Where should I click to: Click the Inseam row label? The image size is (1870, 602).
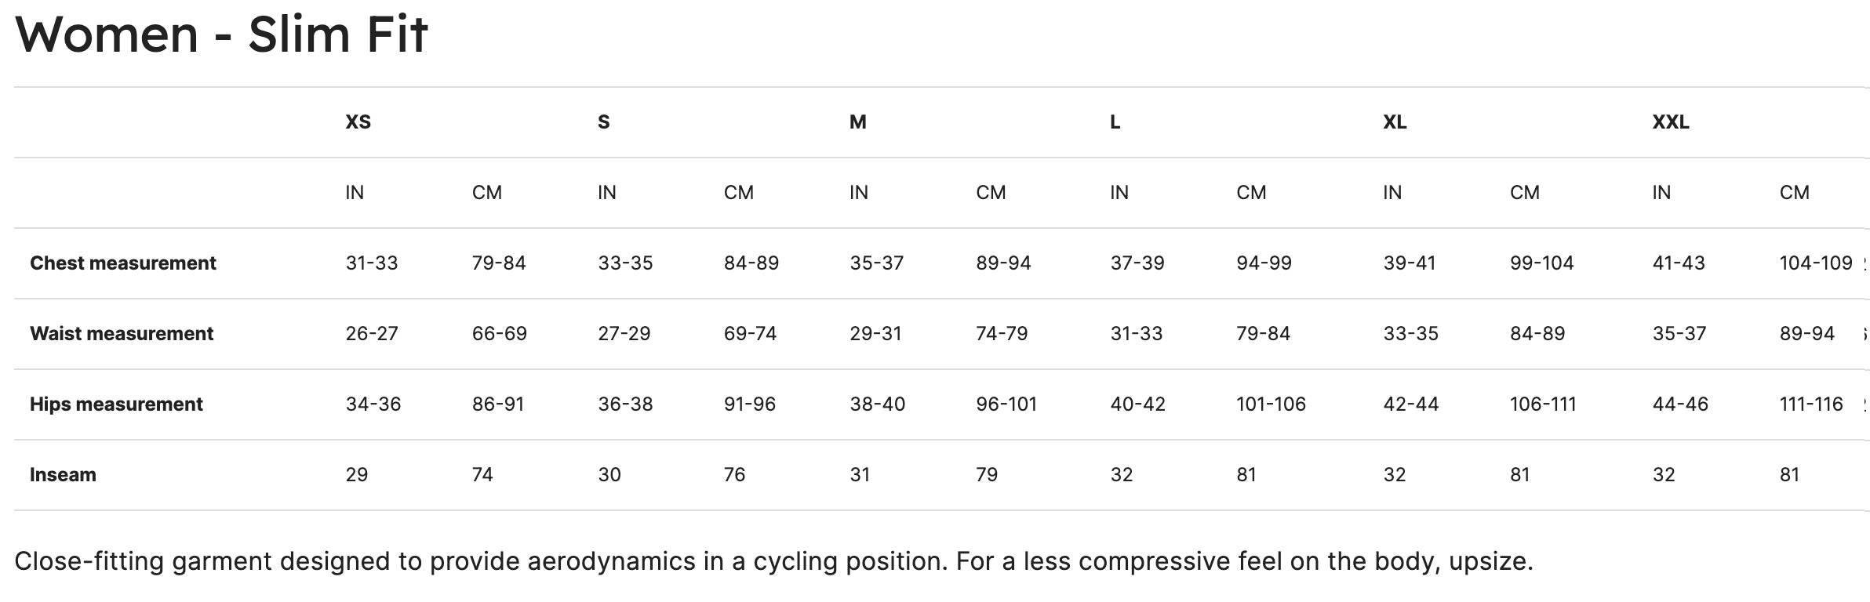pyautogui.click(x=63, y=475)
